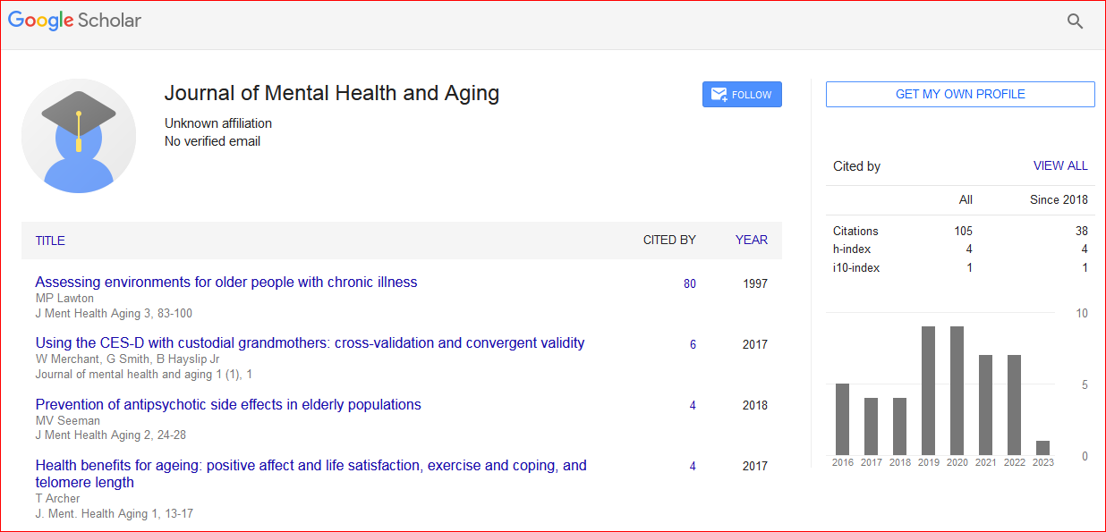Click the Title column header

pos(50,241)
